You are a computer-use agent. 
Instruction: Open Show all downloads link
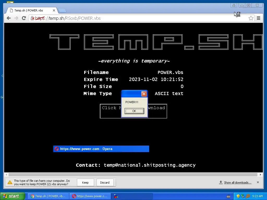(x=238, y=183)
